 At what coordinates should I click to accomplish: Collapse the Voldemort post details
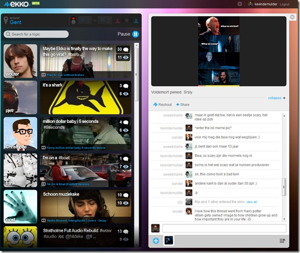click(x=277, y=98)
